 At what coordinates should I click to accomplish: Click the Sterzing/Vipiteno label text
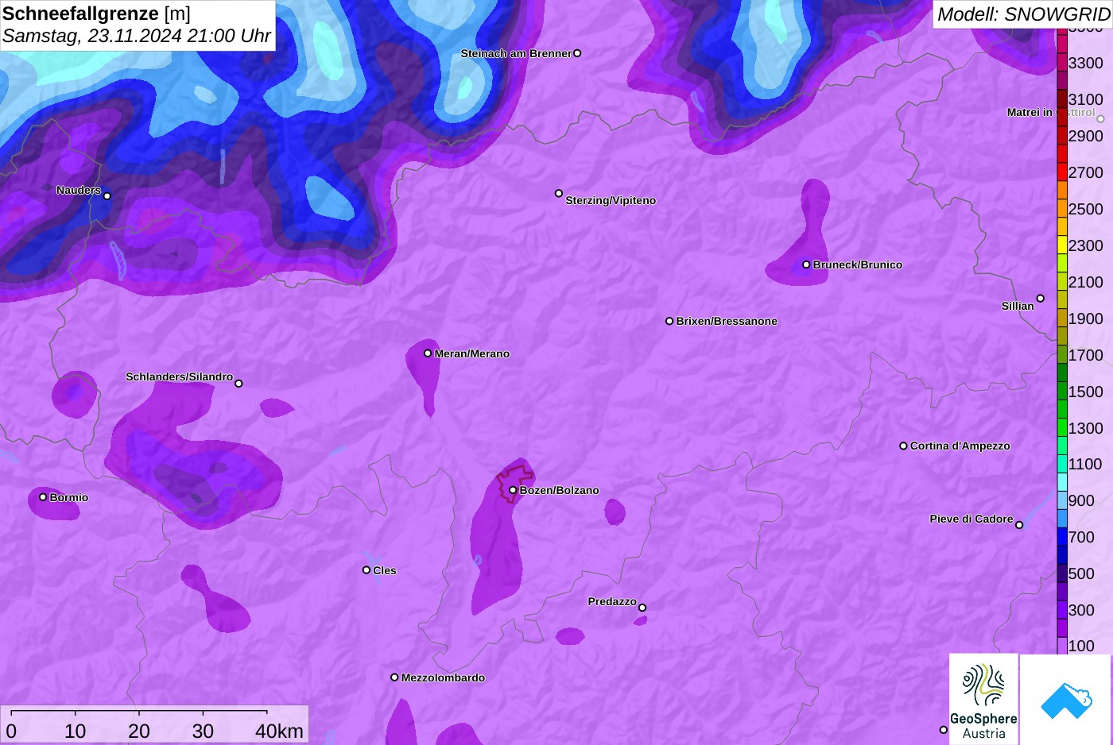point(611,200)
